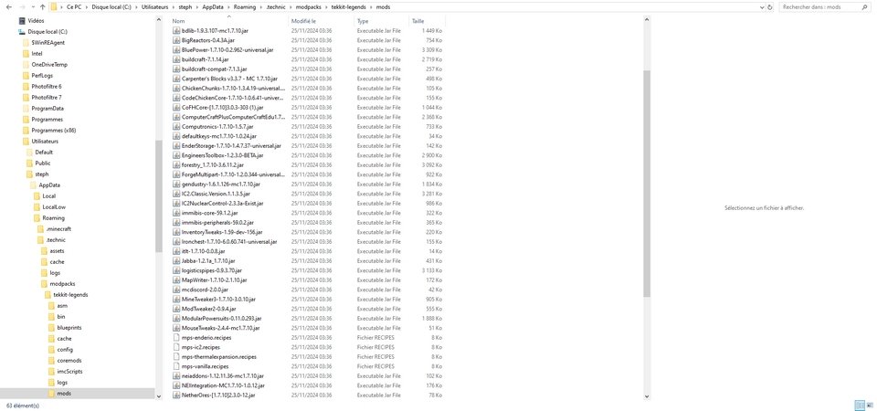Click the folder icon beside 'Public'
The height and width of the screenshot is (411, 877).
(x=29, y=163)
